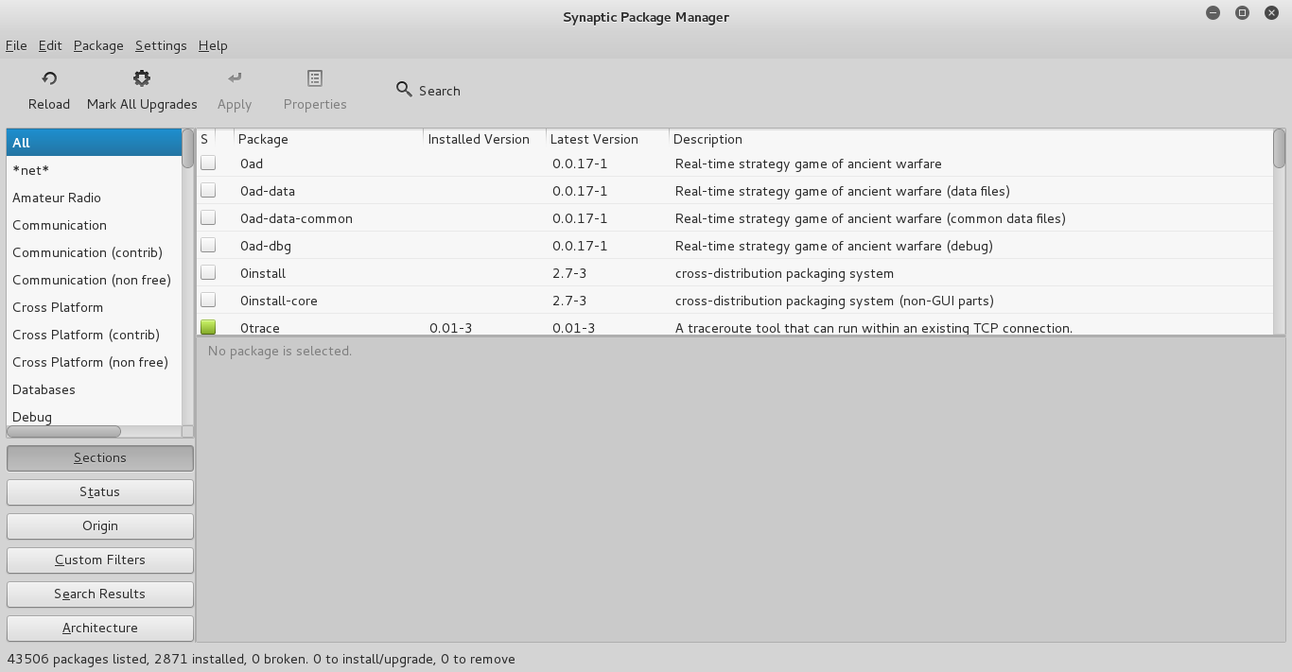
Task: Select the 0trace package name
Action: (x=260, y=328)
